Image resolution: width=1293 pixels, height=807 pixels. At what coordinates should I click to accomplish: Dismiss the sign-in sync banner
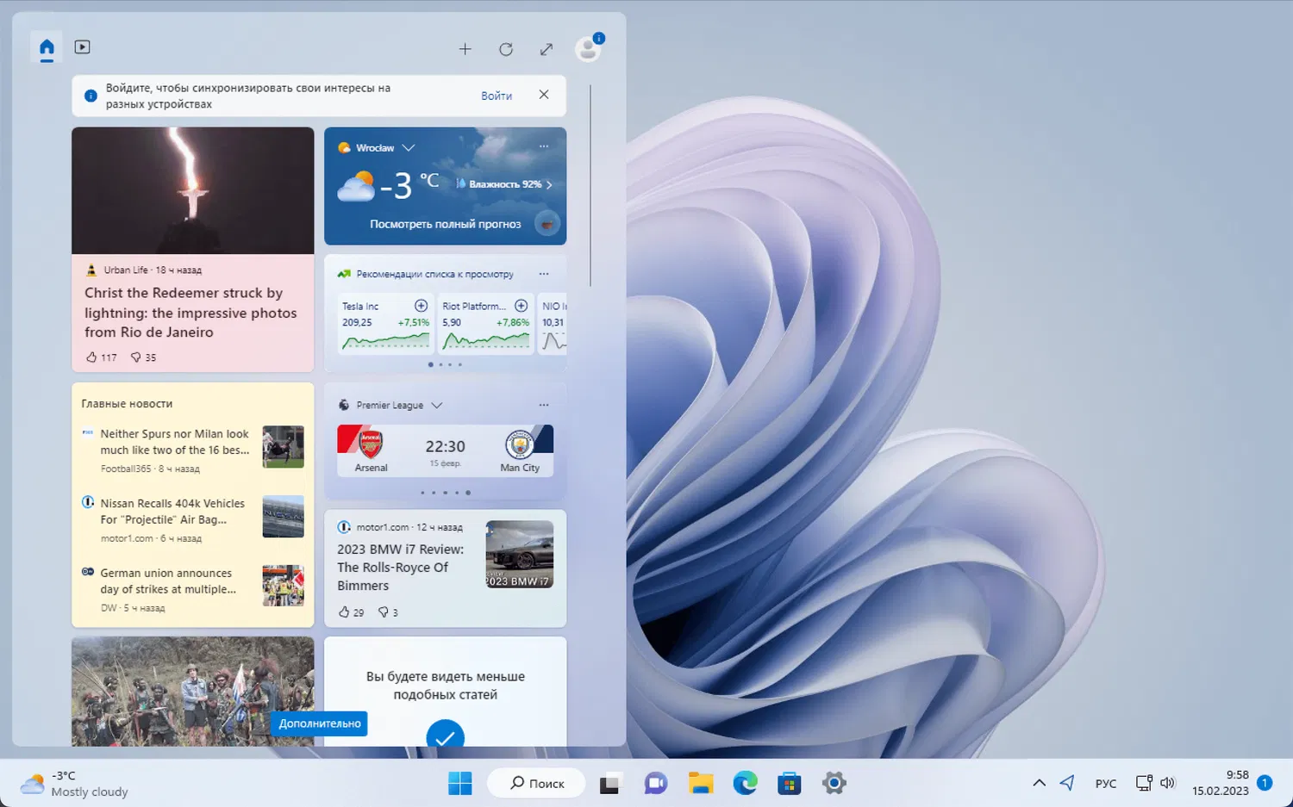(x=544, y=95)
